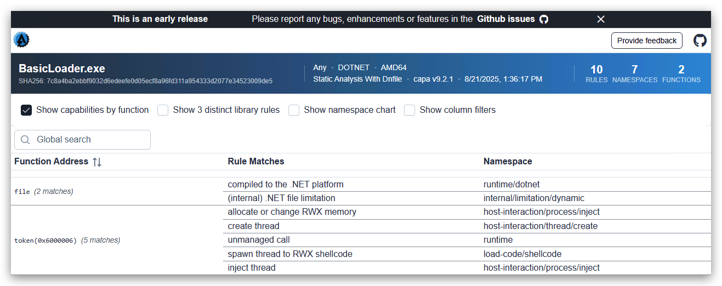Viewport: 722px width, 286px height.
Task: Click the BasicLoader.exe file name
Action: point(62,68)
